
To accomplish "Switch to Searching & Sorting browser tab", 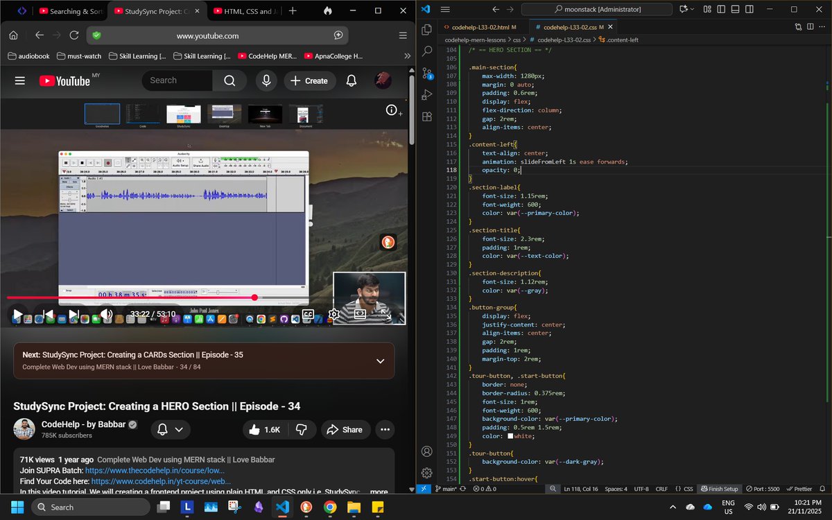I will coord(71,11).
